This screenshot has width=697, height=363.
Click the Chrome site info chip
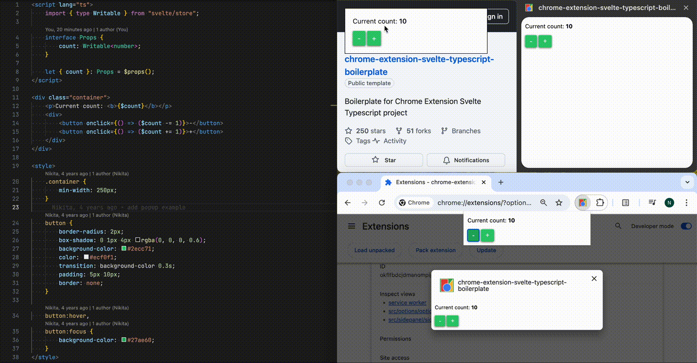[414, 203]
